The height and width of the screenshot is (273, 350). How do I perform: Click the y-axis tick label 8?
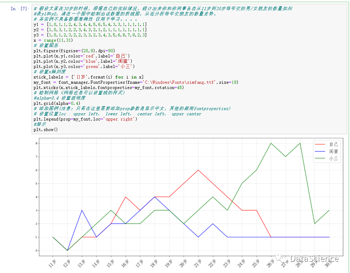37,143
